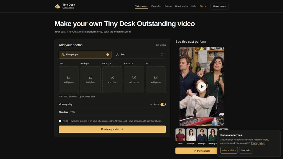Click the Play sample button
The width and height of the screenshot is (283, 159).
[196, 151]
